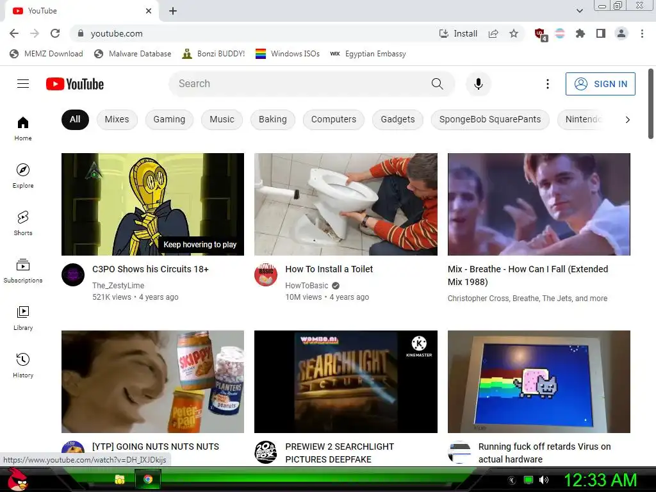This screenshot has width=656, height=492.
Task: Open The_ZestyLime channel name link
Action: pos(119,285)
